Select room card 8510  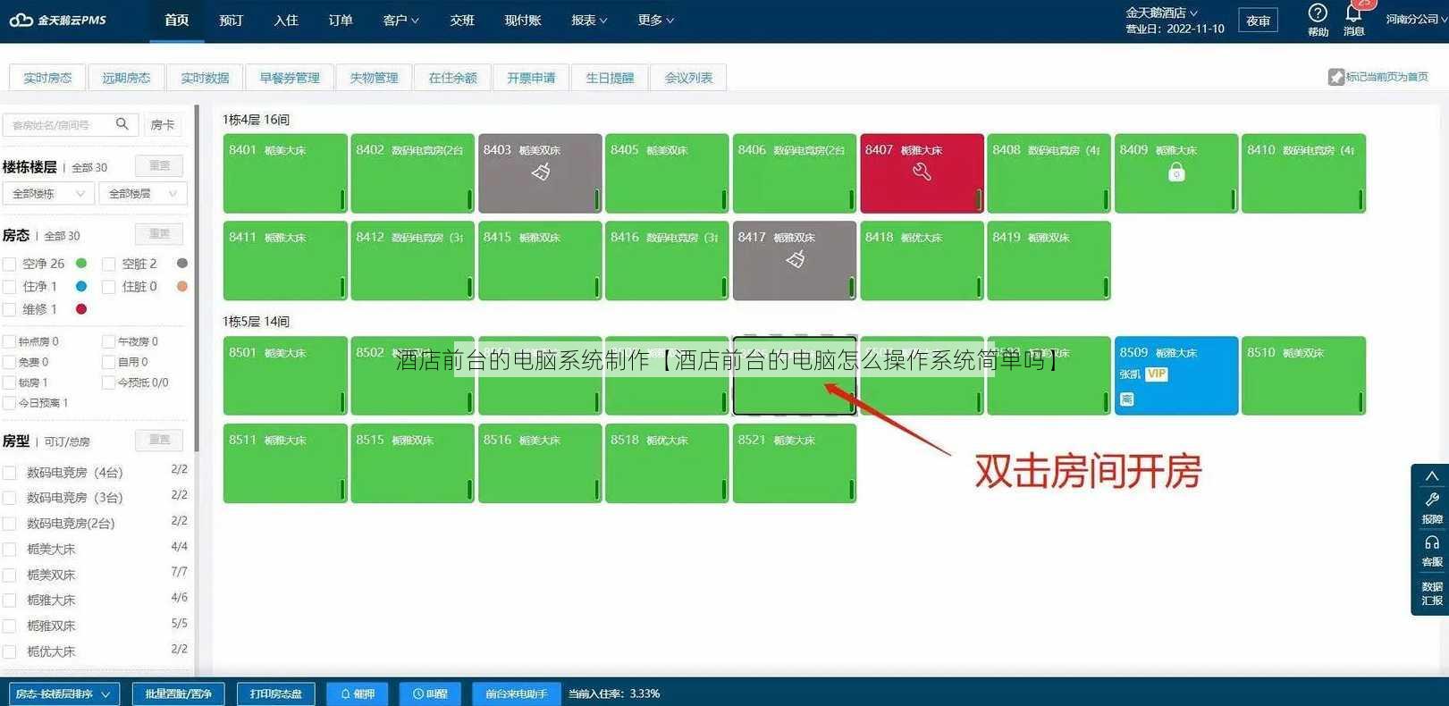click(x=1303, y=375)
